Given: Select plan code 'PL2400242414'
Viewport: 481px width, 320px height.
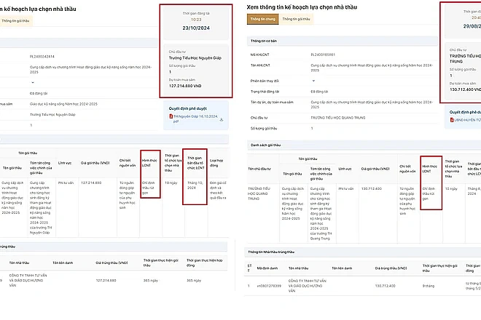Looking at the screenshot, I should tap(42, 57).
